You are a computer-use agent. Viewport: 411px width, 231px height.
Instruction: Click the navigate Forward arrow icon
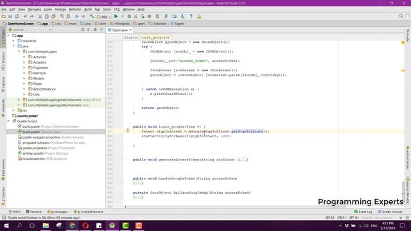[x=83, y=16]
